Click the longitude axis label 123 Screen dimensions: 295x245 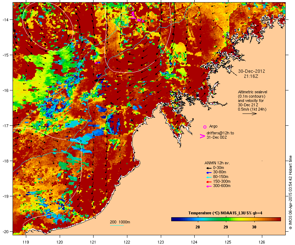tap(161, 242)
